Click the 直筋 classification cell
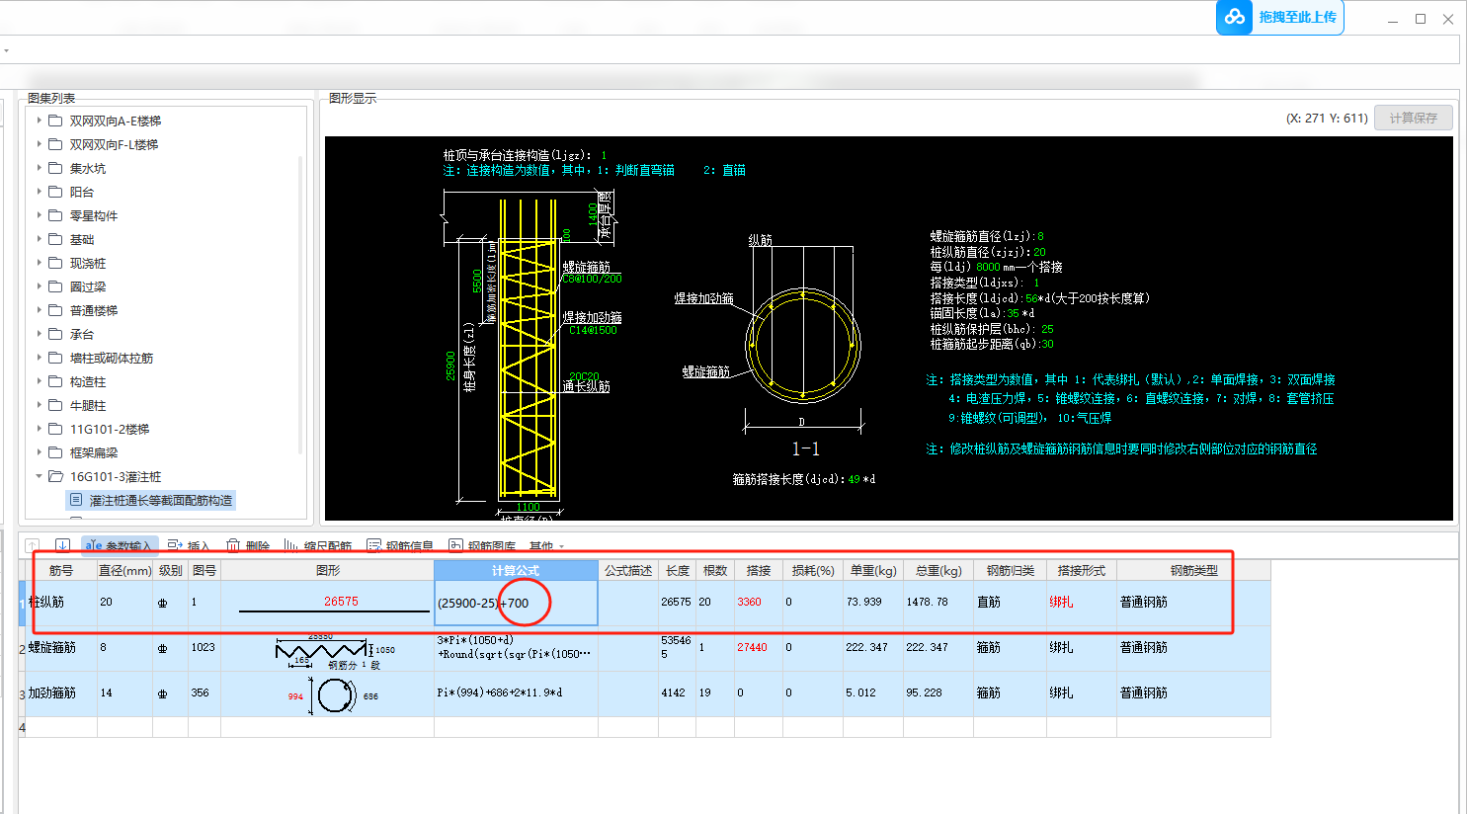1467x814 pixels. click(1010, 603)
